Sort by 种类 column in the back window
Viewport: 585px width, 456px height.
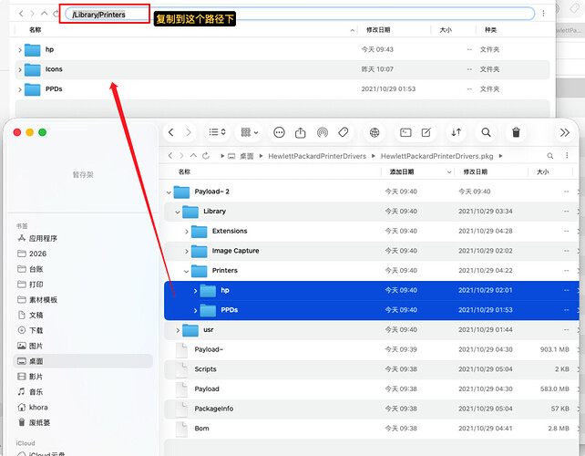tap(490, 30)
